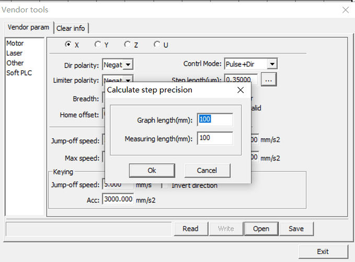
Task: Switch to the Vendor param tab
Action: [29, 27]
